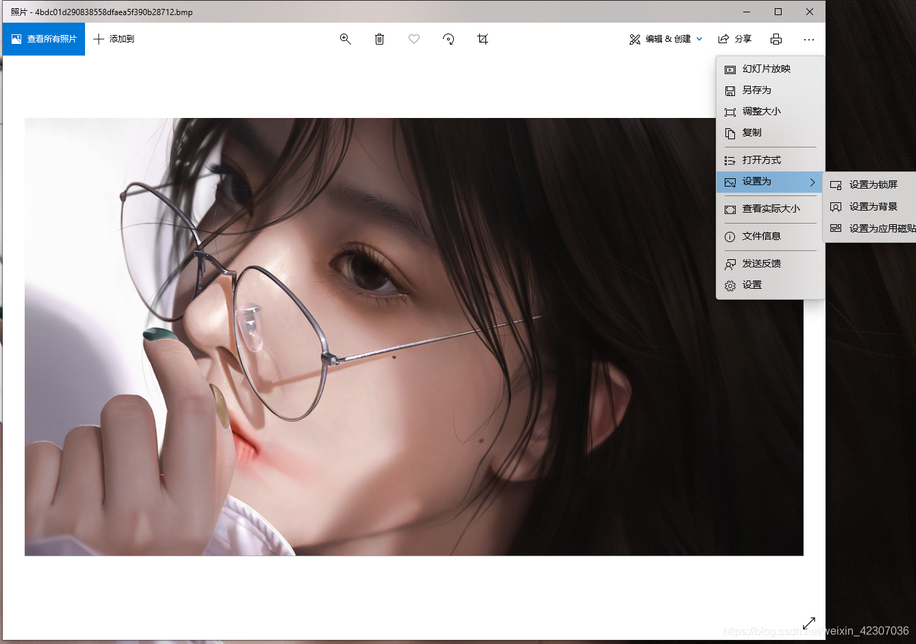Viewport: 916px width, 644px height.
Task: Click the info icon beside 文件信息
Action: [730, 237]
